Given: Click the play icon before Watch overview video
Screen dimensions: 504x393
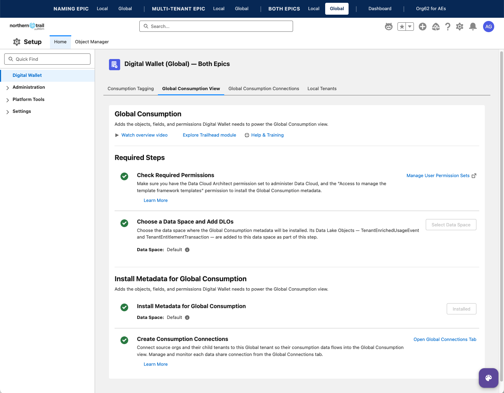Looking at the screenshot, I should (x=117, y=135).
